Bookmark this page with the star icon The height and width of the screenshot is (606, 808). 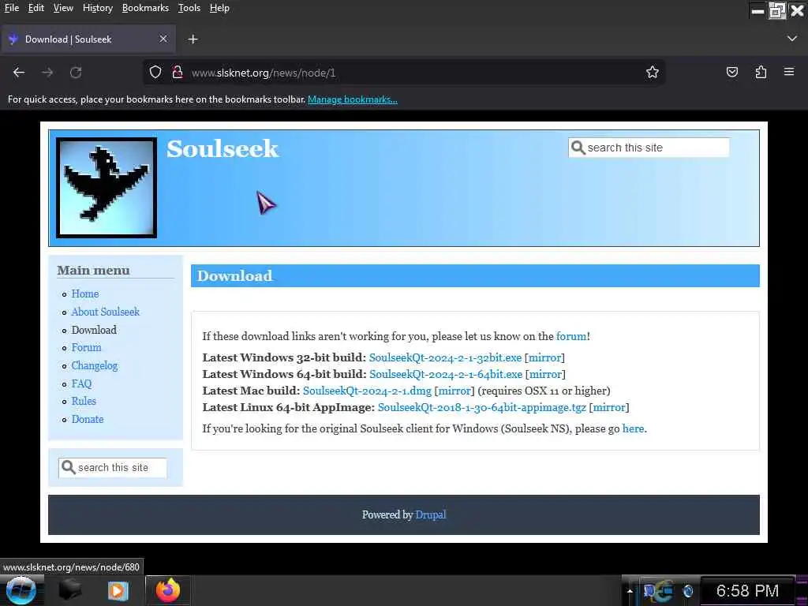[653, 72]
